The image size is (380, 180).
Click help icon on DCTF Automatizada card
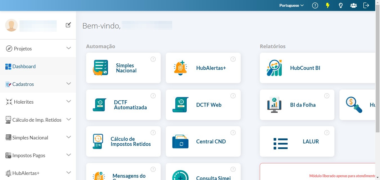pyautogui.click(x=153, y=96)
